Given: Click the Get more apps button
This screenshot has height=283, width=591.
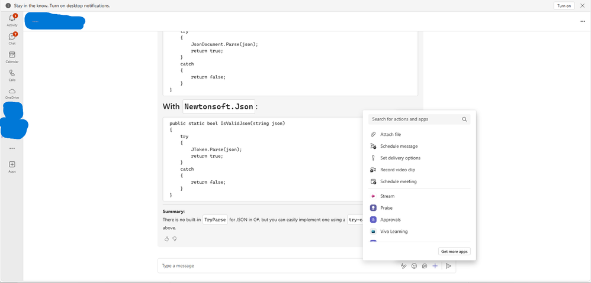Looking at the screenshot, I should tap(454, 252).
